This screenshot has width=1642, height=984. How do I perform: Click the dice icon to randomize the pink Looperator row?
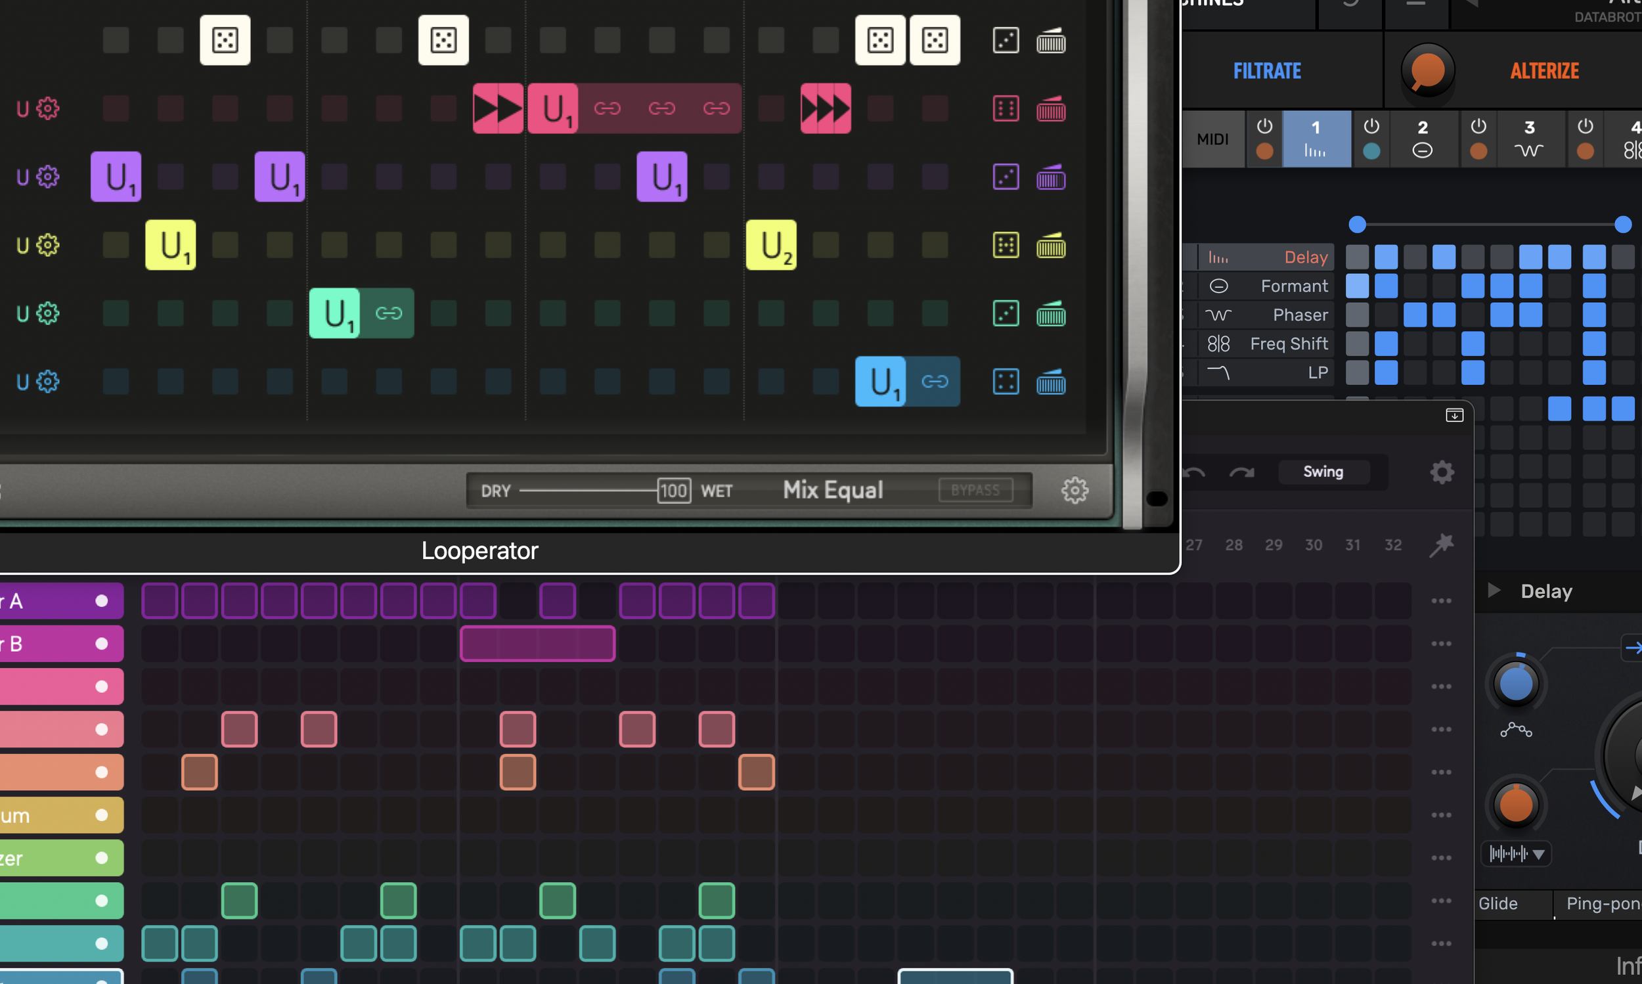[x=1006, y=109]
